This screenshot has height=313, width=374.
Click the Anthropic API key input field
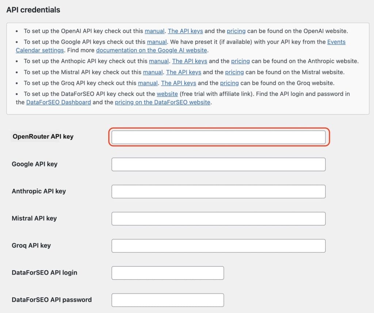pyautogui.click(x=218, y=191)
